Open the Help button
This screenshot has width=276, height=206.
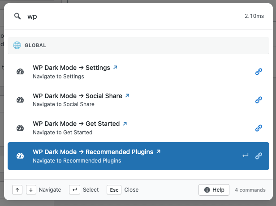(214, 190)
